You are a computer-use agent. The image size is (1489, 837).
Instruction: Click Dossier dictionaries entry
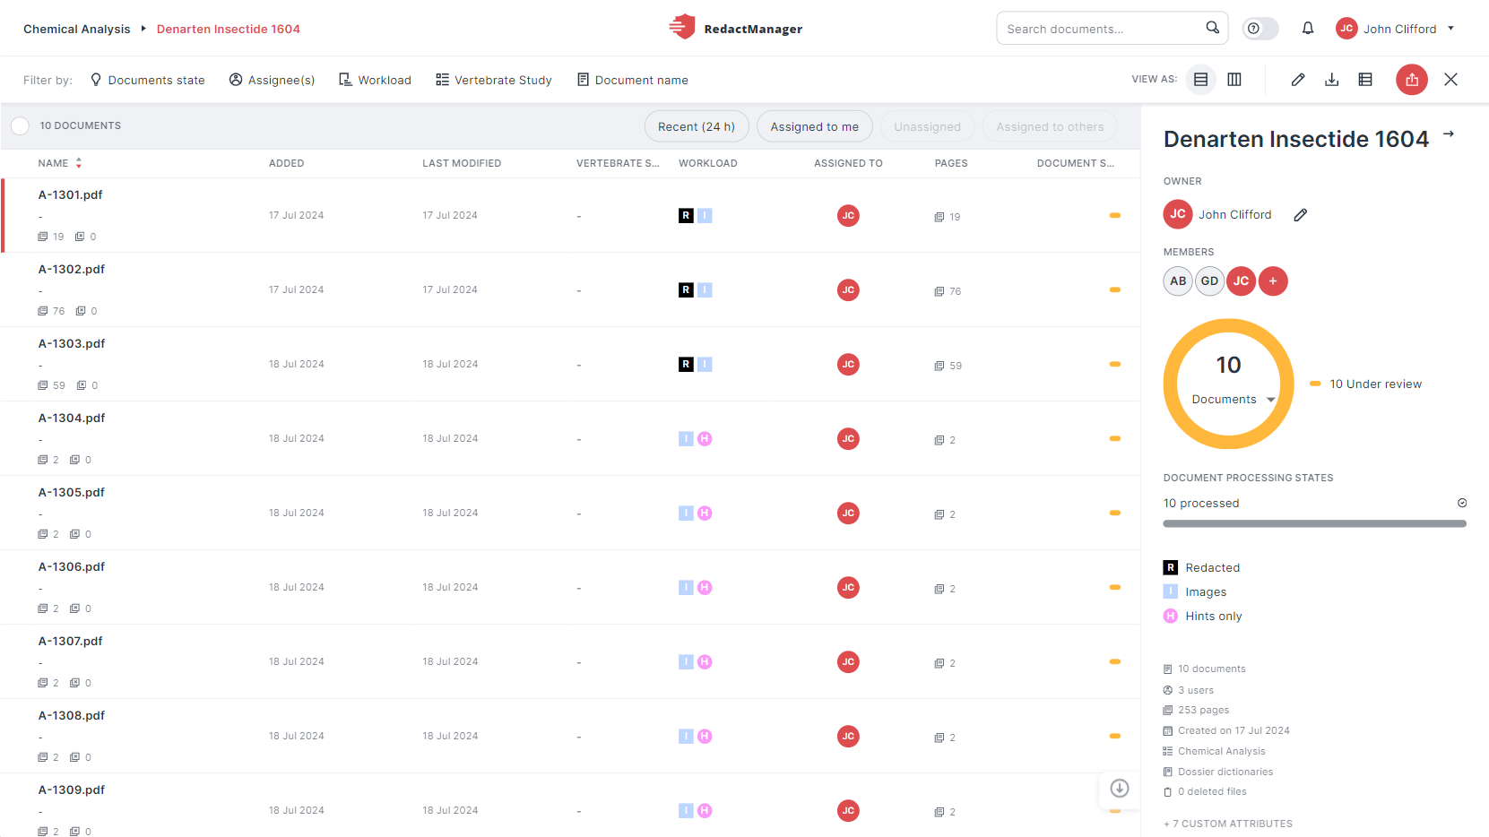(x=1218, y=772)
